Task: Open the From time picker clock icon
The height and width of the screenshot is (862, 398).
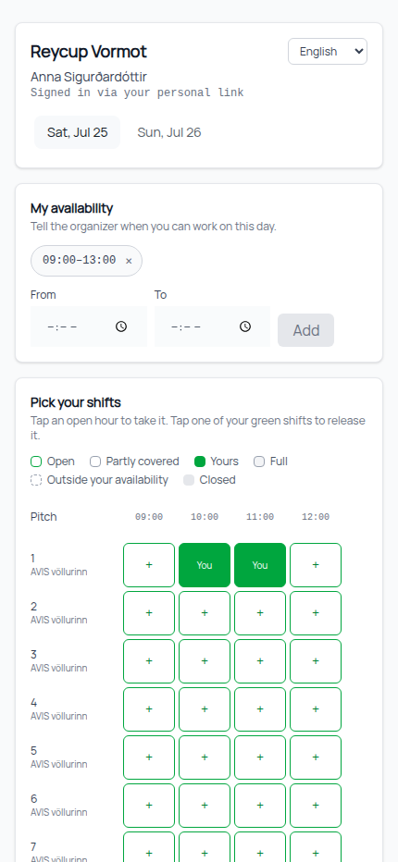Action: (121, 326)
